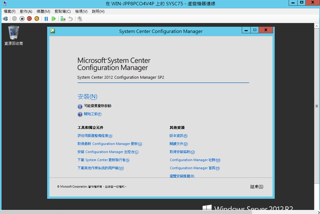Click the enhanced session toolbar icon

tap(80, 19)
